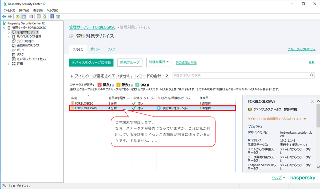Image resolution: width=320 pixels, height=189 pixels.
Task: Close the FORBLOGLKSWS details panel
Action: (x=312, y=102)
